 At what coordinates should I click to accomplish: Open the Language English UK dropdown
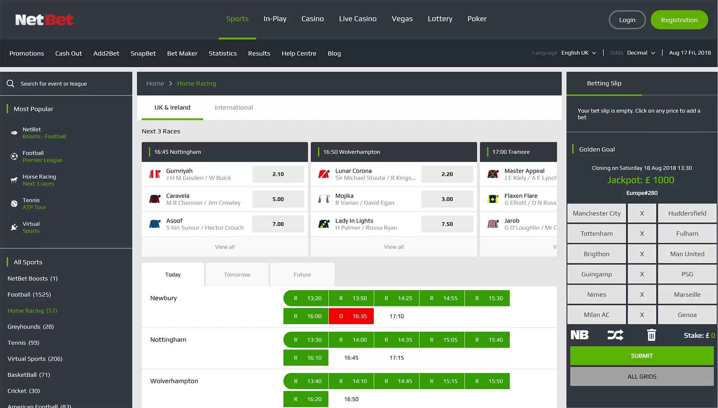[x=579, y=53]
